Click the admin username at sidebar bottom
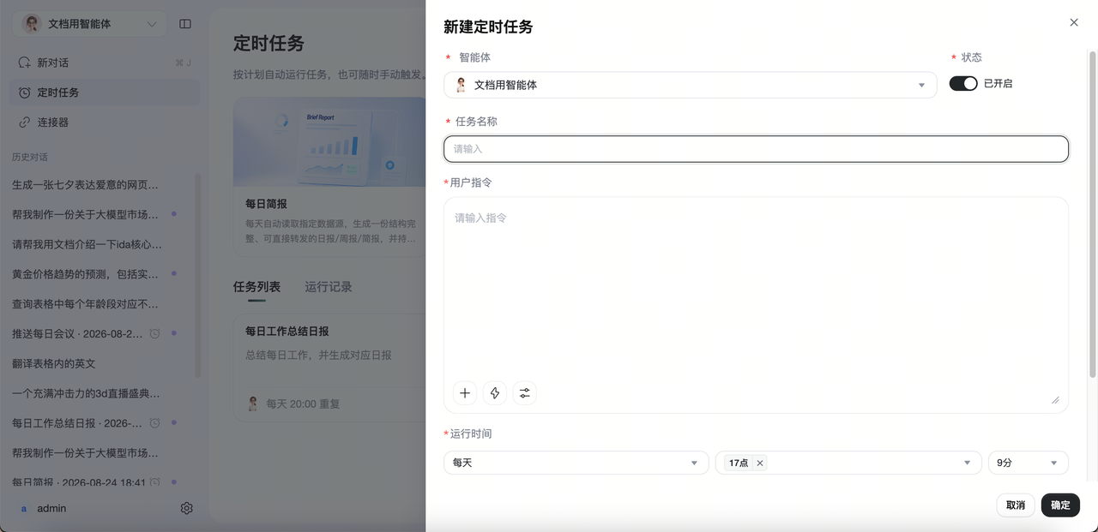This screenshot has width=1098, height=532. click(x=51, y=508)
